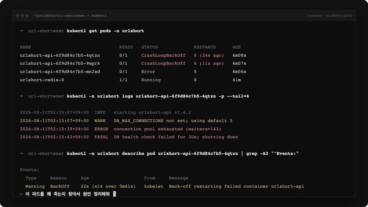Click the Warning event type

click(35, 186)
